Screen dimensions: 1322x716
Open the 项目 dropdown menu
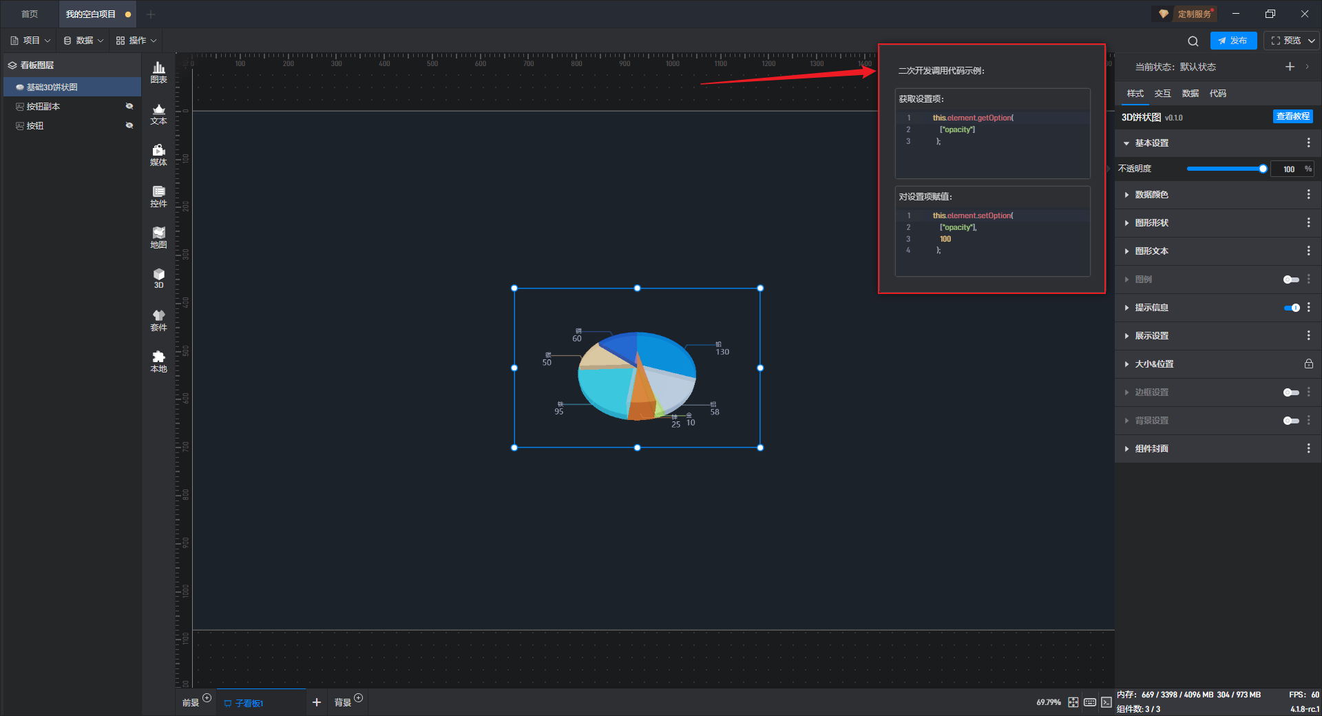[x=30, y=41]
